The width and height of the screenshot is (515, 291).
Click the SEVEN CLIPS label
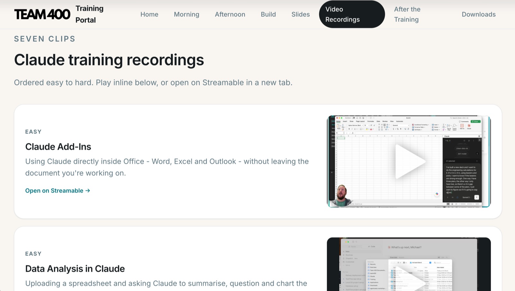(x=45, y=39)
